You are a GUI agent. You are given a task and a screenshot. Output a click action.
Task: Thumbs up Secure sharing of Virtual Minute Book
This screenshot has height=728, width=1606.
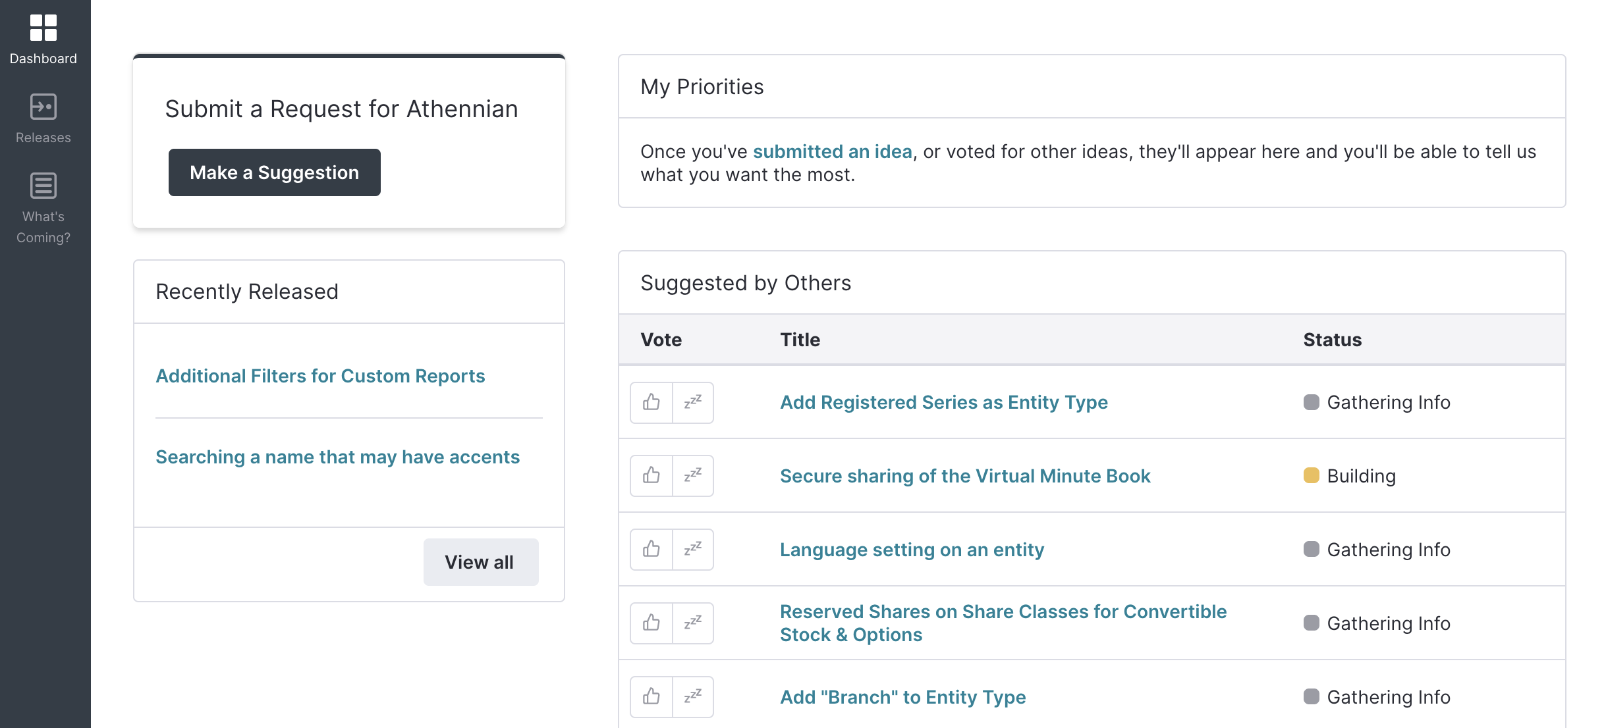pos(651,475)
